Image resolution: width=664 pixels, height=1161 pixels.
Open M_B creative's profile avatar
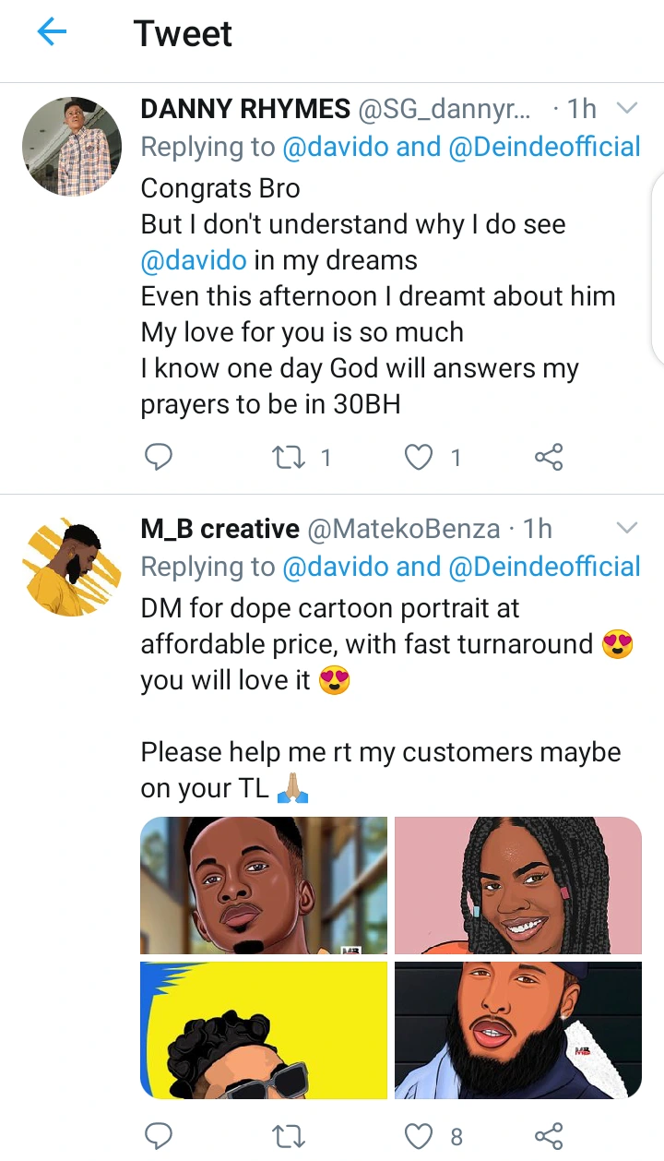tap(72, 567)
